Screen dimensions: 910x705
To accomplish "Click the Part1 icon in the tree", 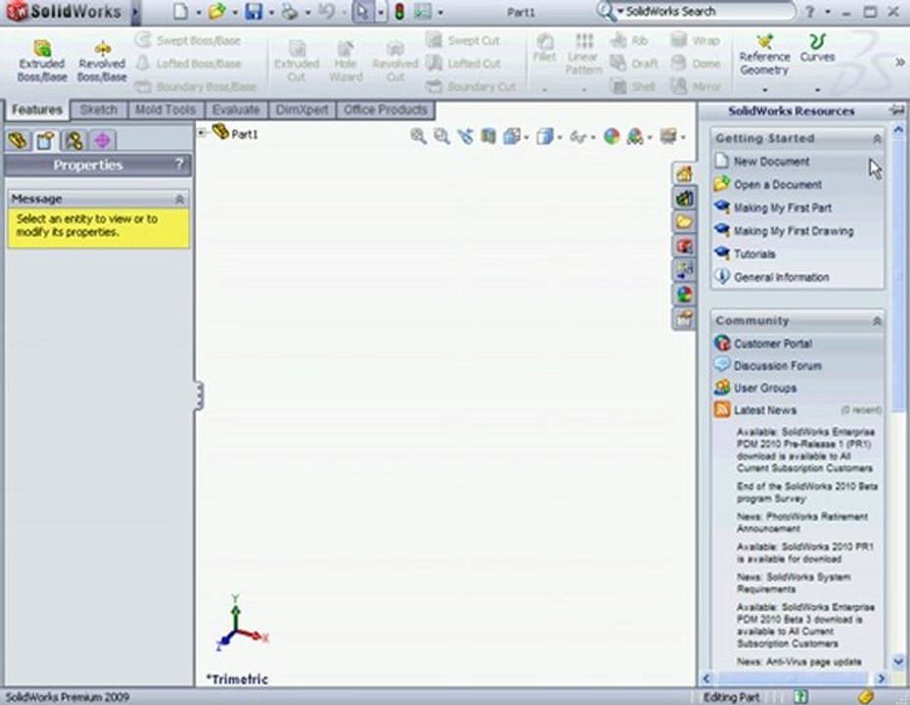I will pyautogui.click(x=220, y=132).
